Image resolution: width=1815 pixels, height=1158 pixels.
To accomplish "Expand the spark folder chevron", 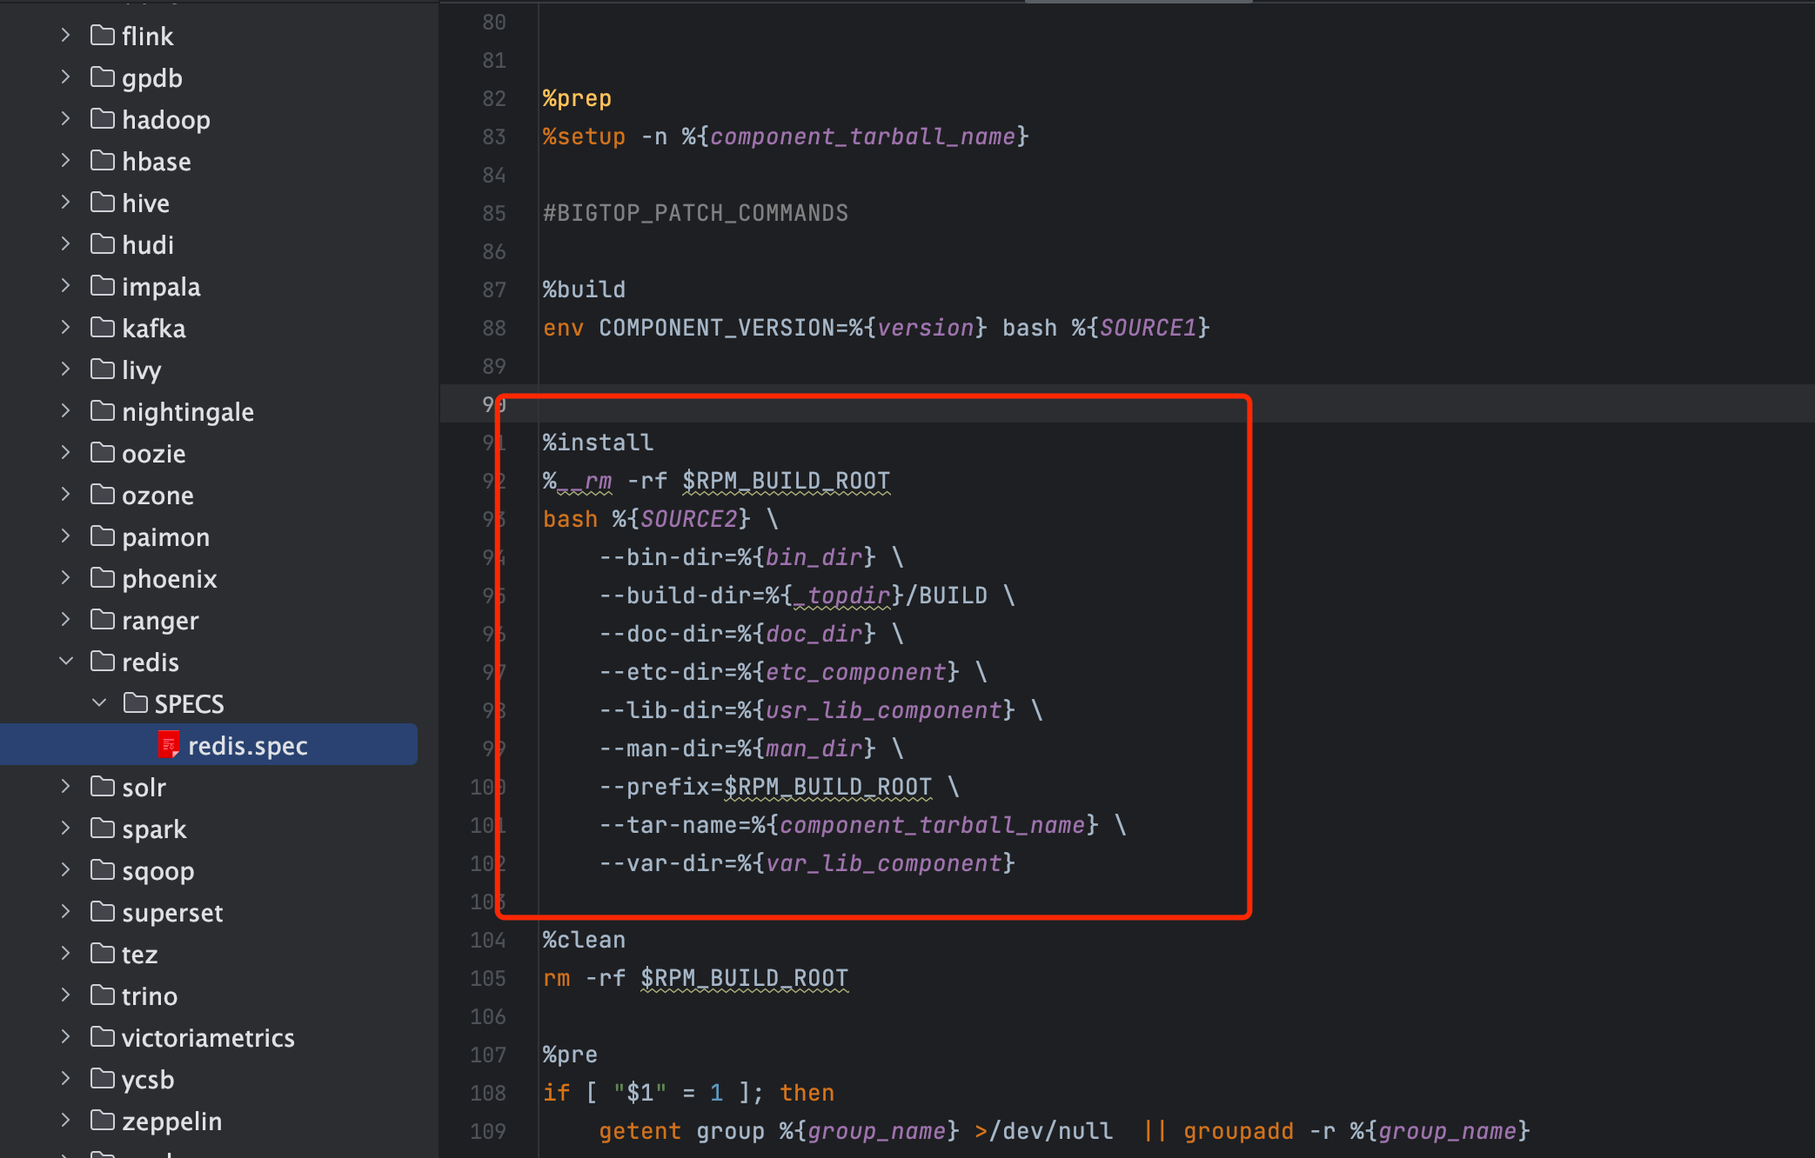I will [x=65, y=829].
